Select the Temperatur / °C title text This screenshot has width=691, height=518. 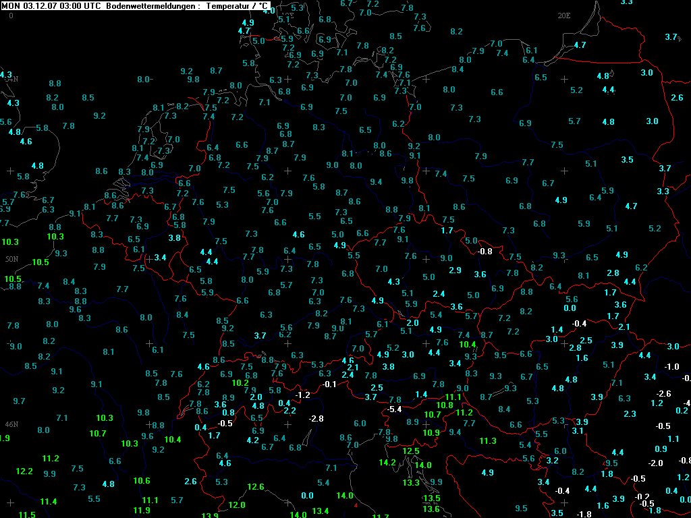(238, 7)
